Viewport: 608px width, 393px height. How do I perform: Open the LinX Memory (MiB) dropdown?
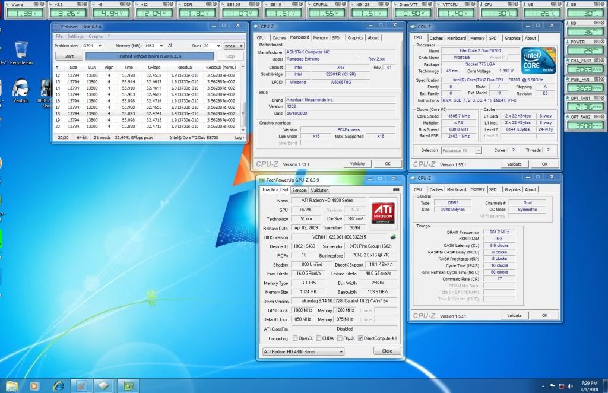pyautogui.click(x=161, y=46)
